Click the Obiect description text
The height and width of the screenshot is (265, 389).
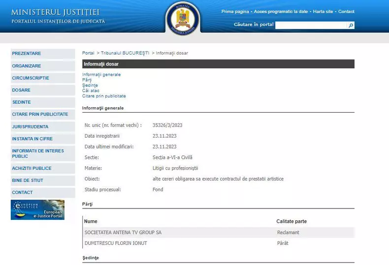pos(218,179)
